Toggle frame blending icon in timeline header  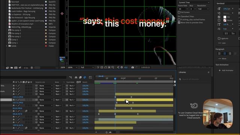80,78
